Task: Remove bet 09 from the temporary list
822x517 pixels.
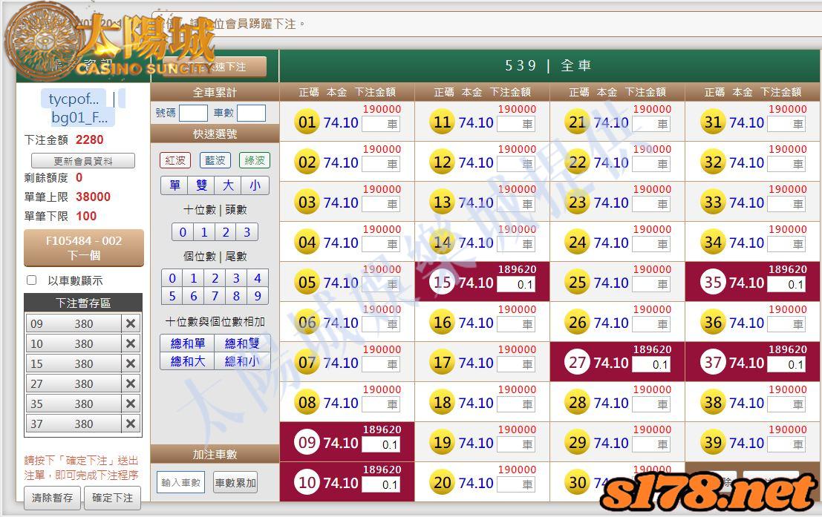Action: tap(131, 323)
